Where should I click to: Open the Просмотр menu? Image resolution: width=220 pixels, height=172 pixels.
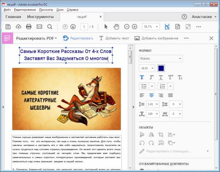click(46, 10)
